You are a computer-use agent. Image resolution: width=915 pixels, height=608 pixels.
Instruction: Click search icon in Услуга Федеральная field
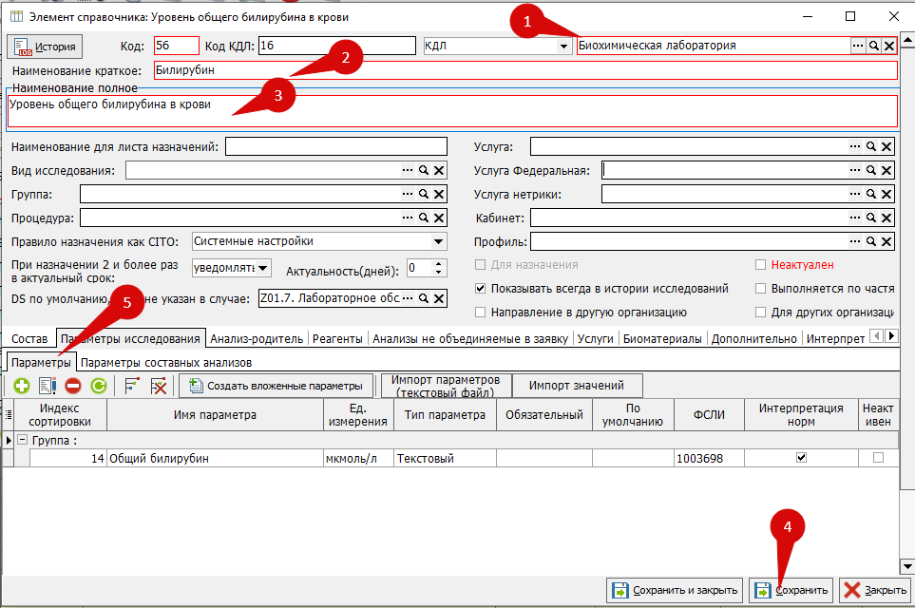870,170
